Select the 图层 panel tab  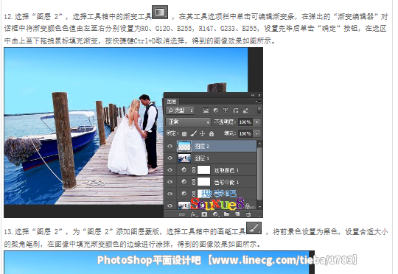pos(172,102)
